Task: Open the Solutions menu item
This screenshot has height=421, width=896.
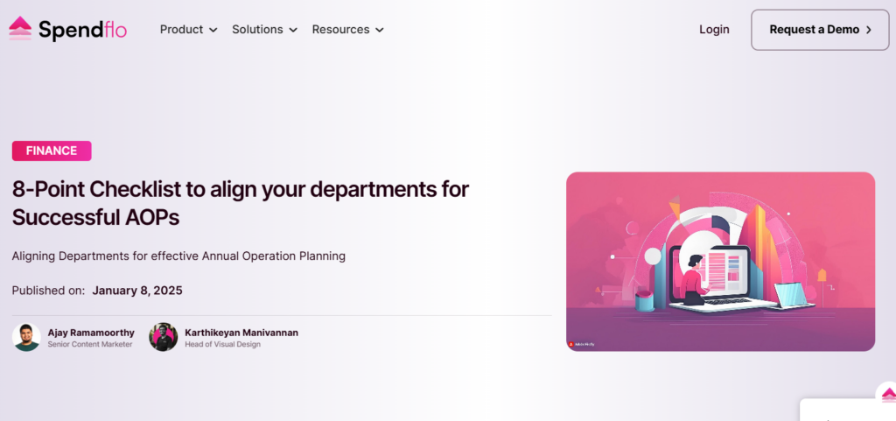Action: (x=257, y=29)
